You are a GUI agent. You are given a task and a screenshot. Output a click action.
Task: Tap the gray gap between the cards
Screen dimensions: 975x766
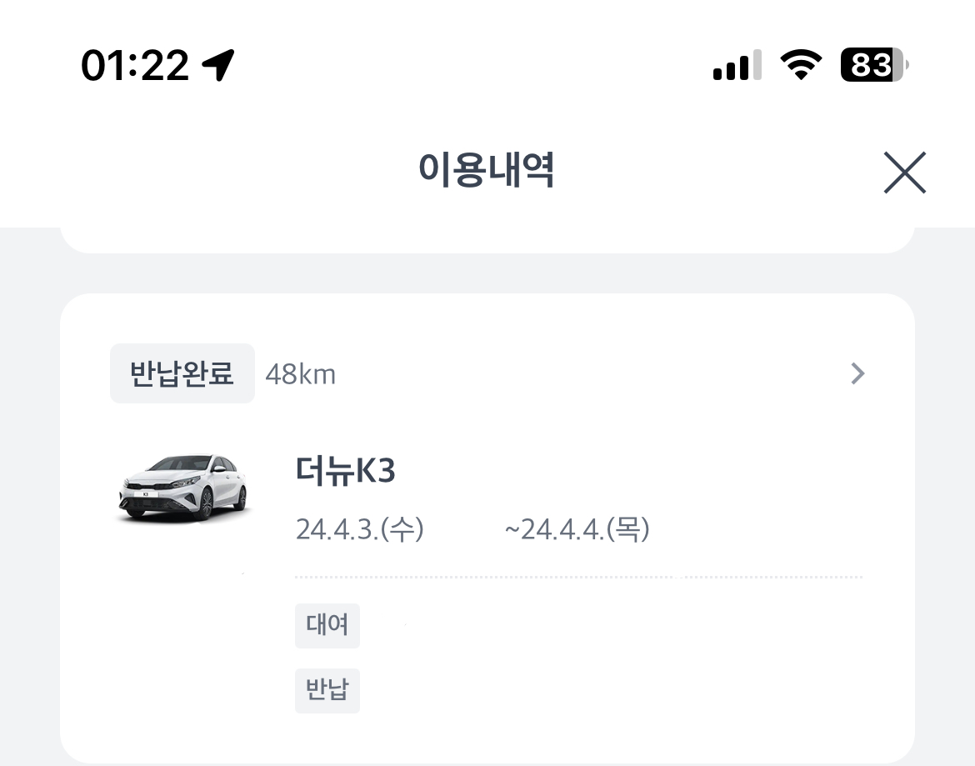point(487,273)
